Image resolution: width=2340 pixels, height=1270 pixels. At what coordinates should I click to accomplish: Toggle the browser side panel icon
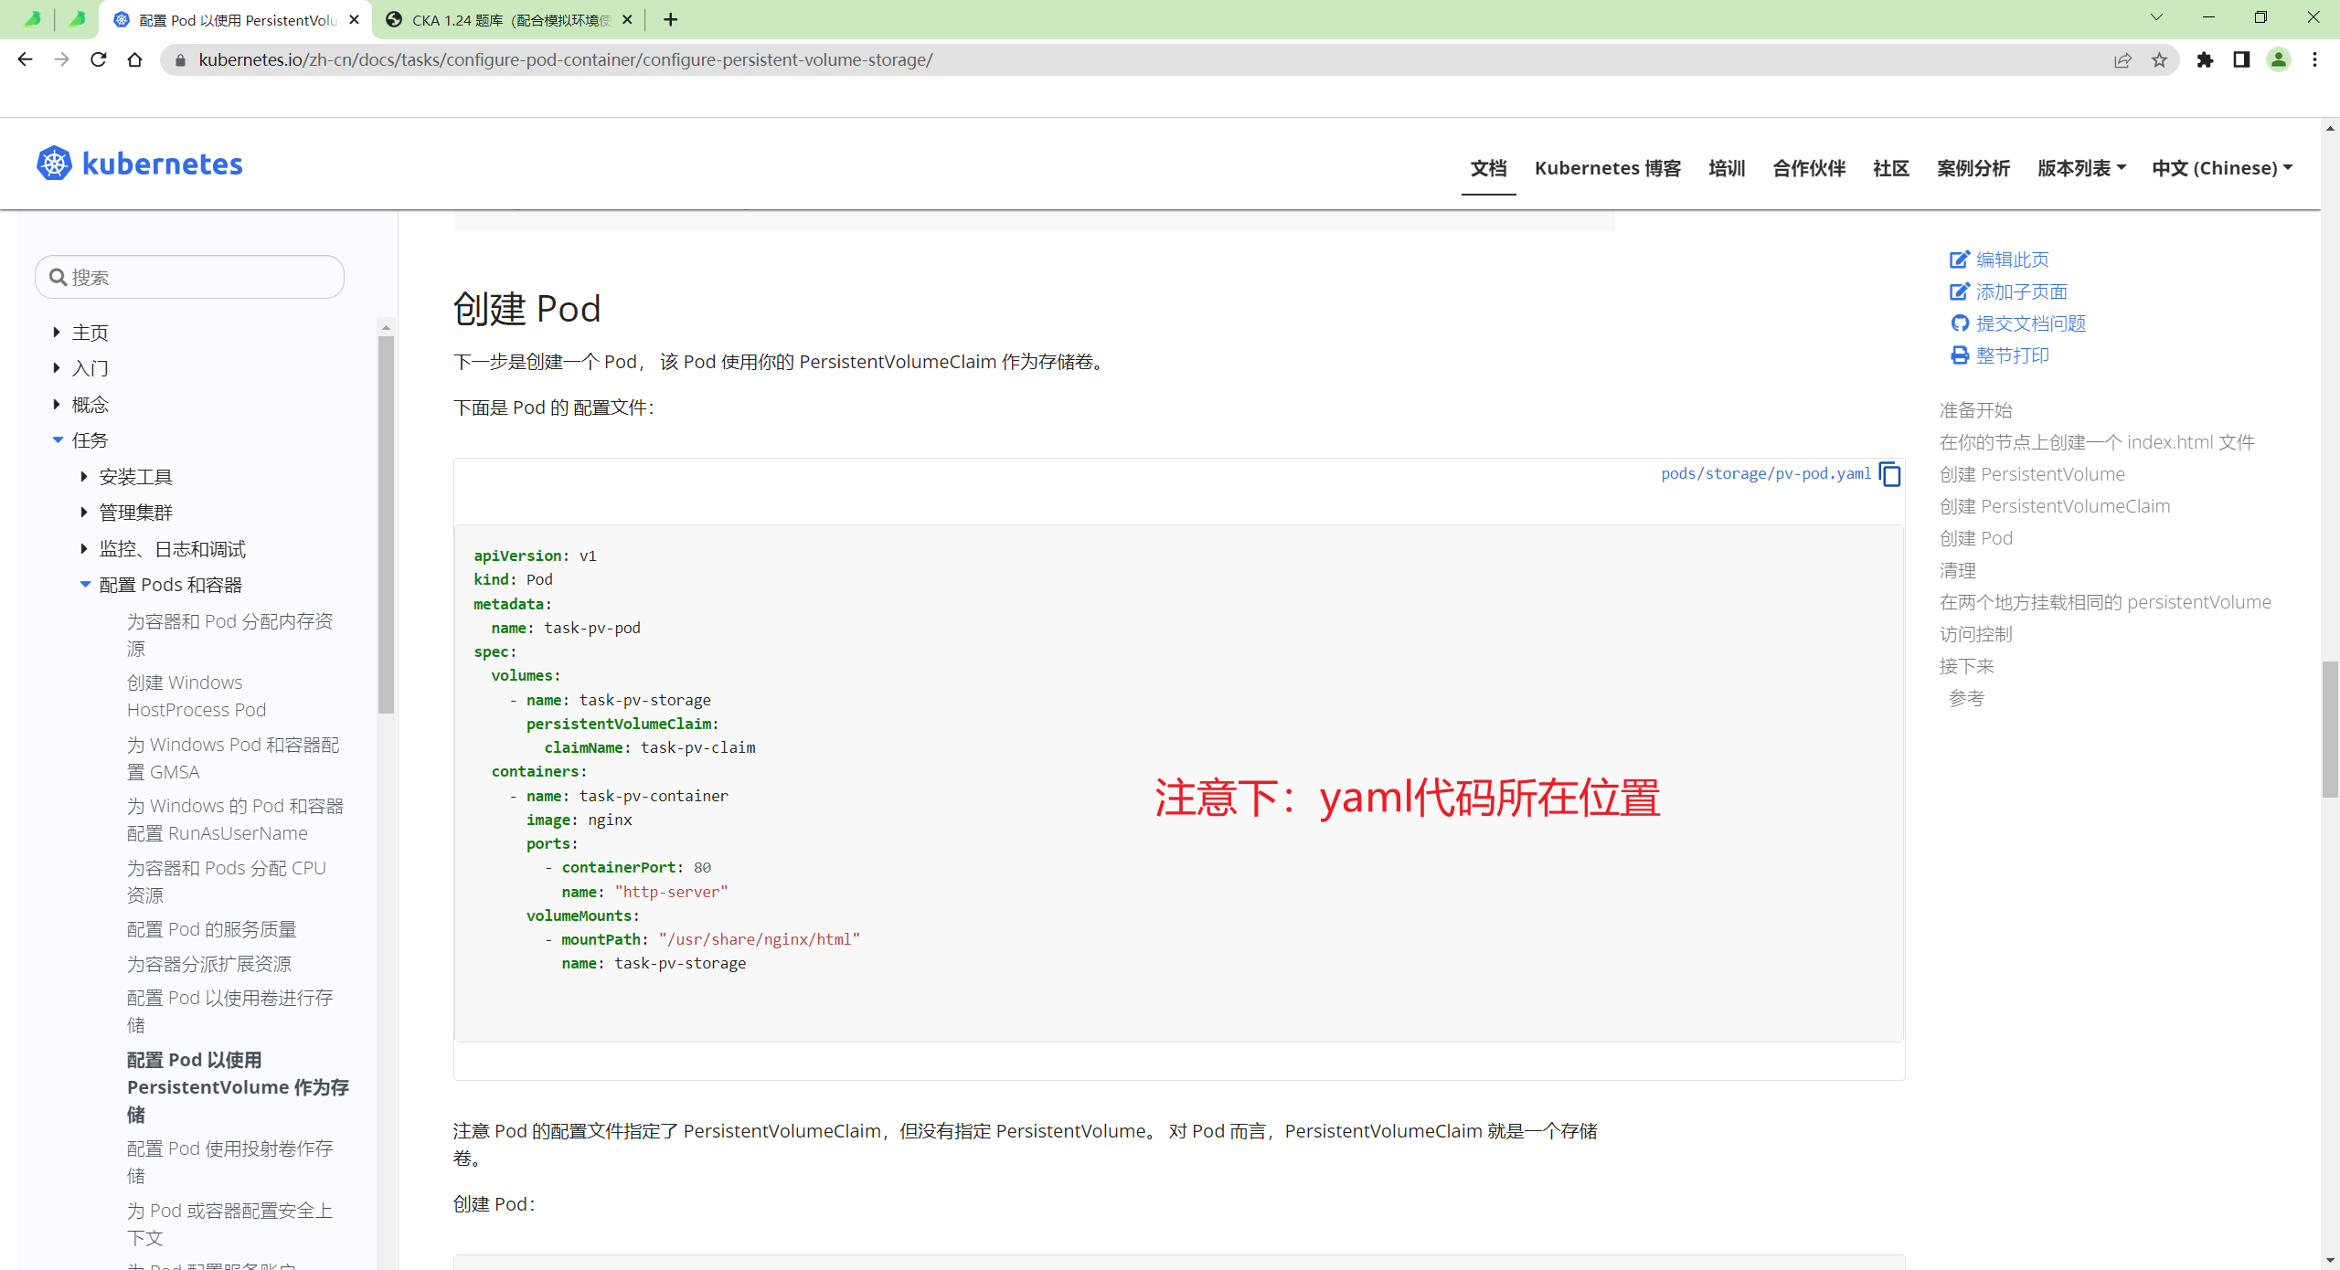click(x=2241, y=59)
